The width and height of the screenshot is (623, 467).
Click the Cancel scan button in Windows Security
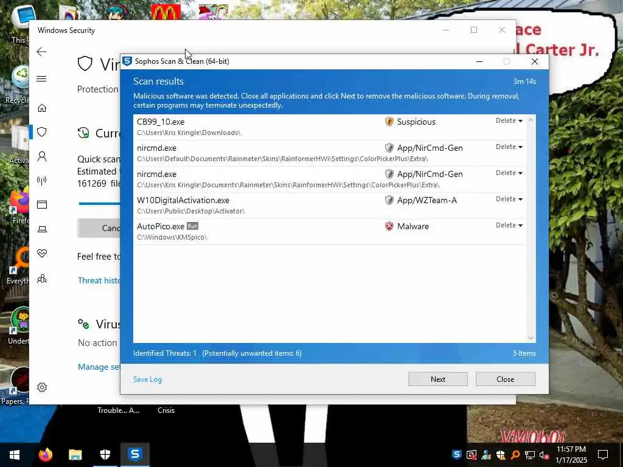pyautogui.click(x=99, y=228)
